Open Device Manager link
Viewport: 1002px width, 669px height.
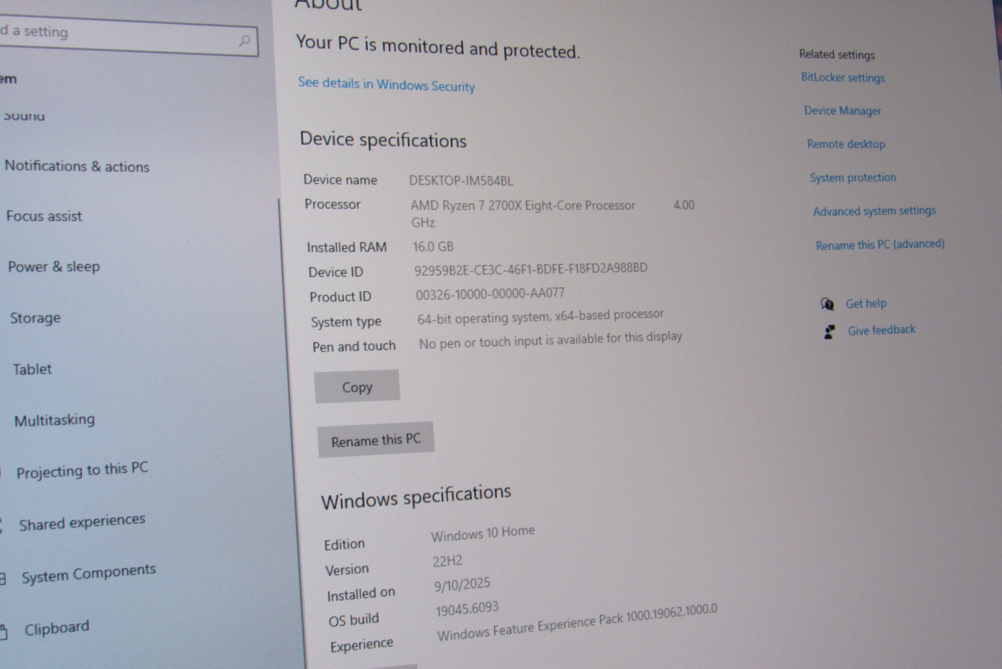pyautogui.click(x=843, y=111)
